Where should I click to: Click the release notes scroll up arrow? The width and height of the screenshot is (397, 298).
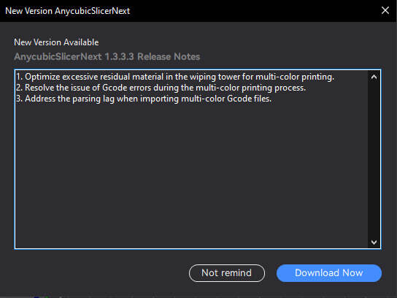(x=374, y=77)
